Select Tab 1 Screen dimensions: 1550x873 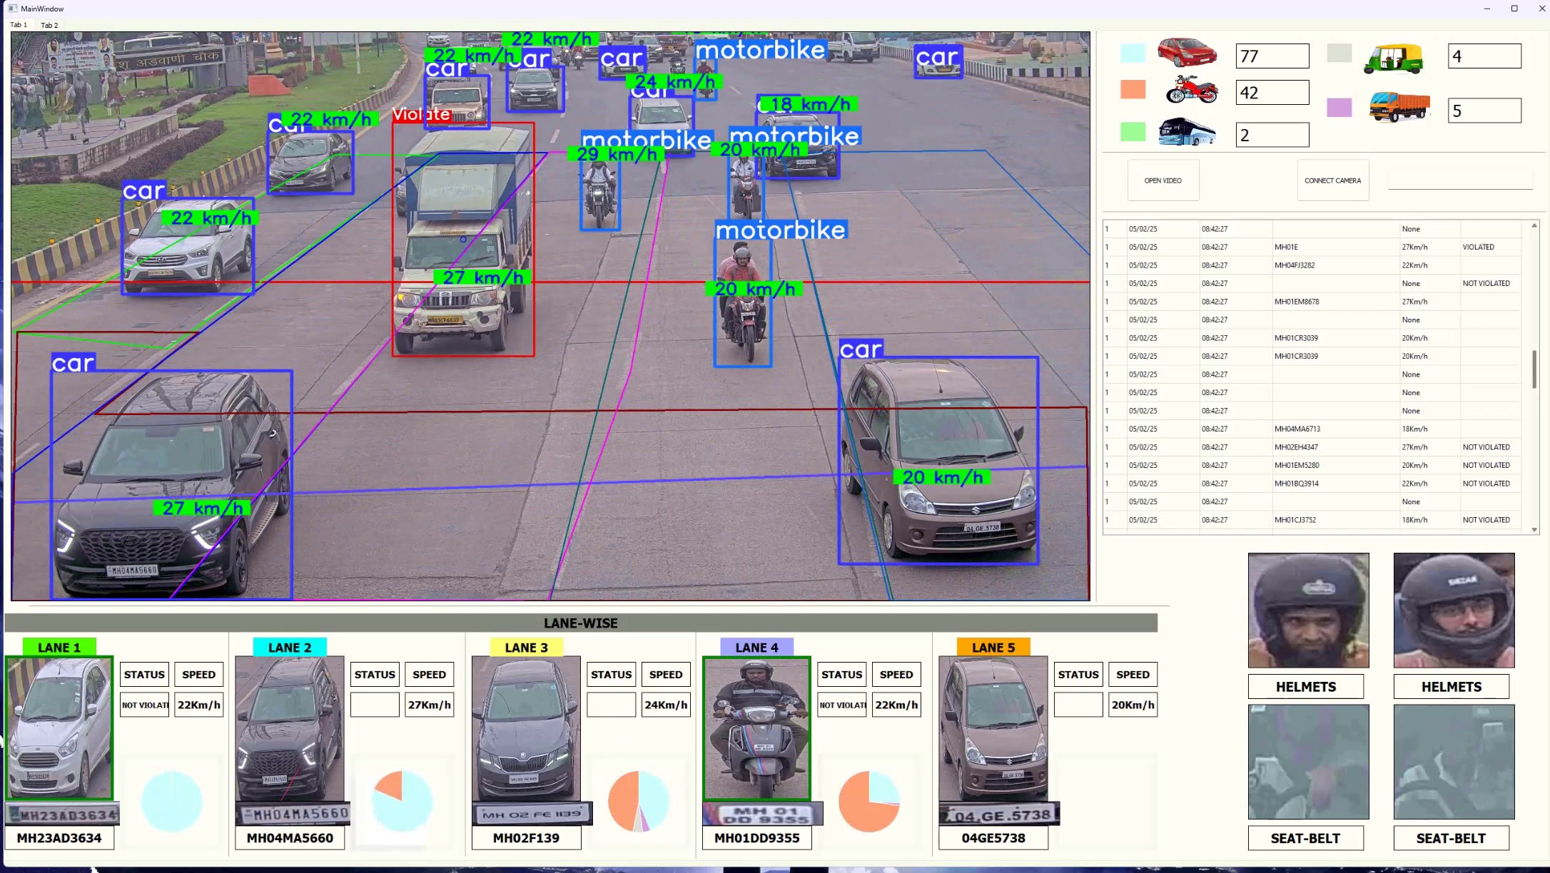pyautogui.click(x=19, y=25)
